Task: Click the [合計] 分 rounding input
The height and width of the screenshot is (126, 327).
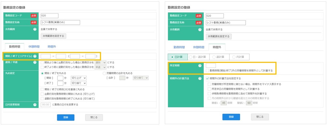Action: coord(122,78)
